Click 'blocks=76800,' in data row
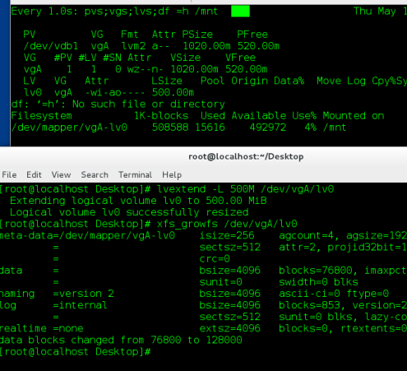 coord(318,271)
